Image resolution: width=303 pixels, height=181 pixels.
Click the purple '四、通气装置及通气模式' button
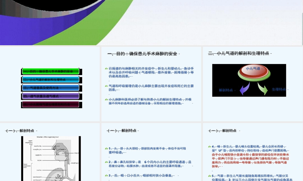(51, 96)
